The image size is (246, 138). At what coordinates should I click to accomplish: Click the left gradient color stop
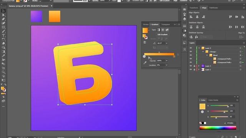point(144,56)
